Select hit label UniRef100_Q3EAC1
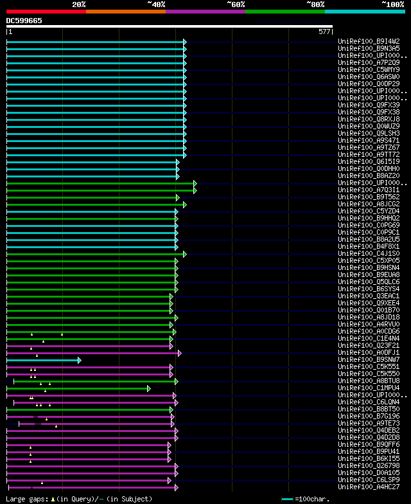The height and width of the screenshot is (504, 411). (369, 296)
